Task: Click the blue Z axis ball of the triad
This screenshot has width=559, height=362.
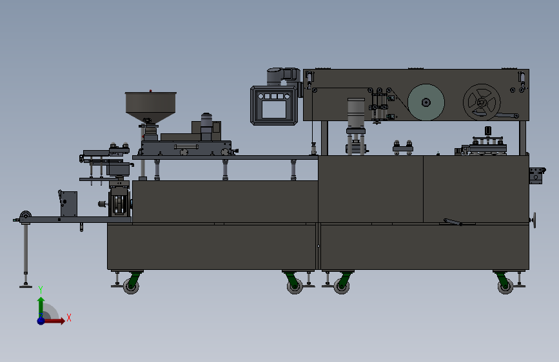Action: (41, 321)
